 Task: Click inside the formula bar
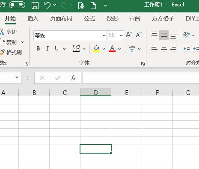pos(141,78)
